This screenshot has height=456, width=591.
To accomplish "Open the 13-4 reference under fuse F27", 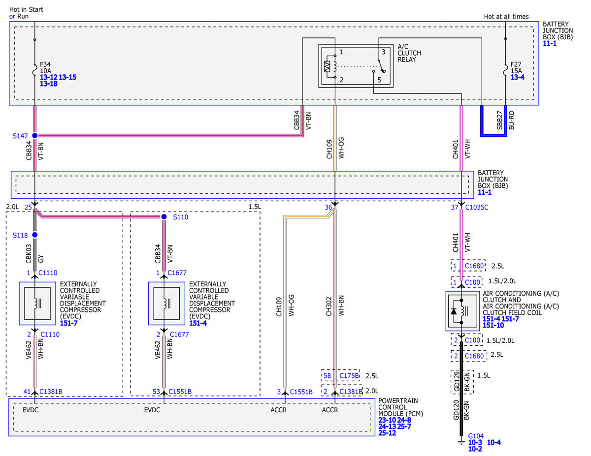I will pyautogui.click(x=517, y=77).
